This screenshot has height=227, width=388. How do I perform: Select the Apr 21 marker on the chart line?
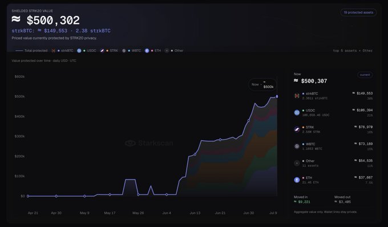(28, 196)
